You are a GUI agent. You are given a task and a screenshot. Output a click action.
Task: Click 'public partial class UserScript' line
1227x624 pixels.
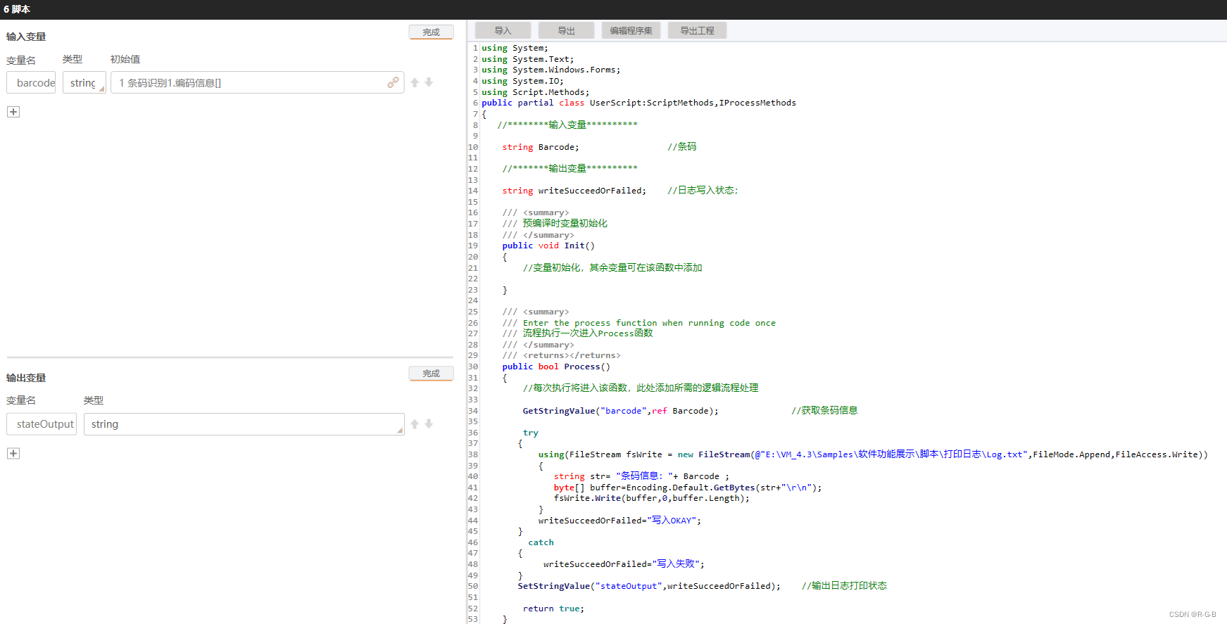coord(638,103)
